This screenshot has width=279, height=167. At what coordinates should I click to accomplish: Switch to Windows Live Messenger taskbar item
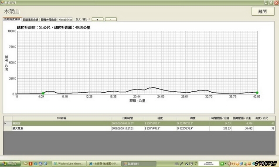(69, 164)
